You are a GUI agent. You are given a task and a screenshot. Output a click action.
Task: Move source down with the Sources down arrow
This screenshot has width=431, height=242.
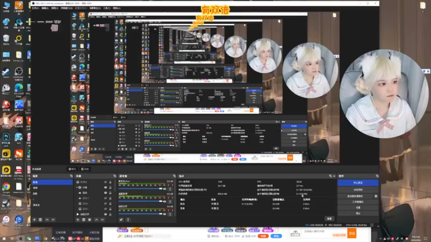[102, 220]
